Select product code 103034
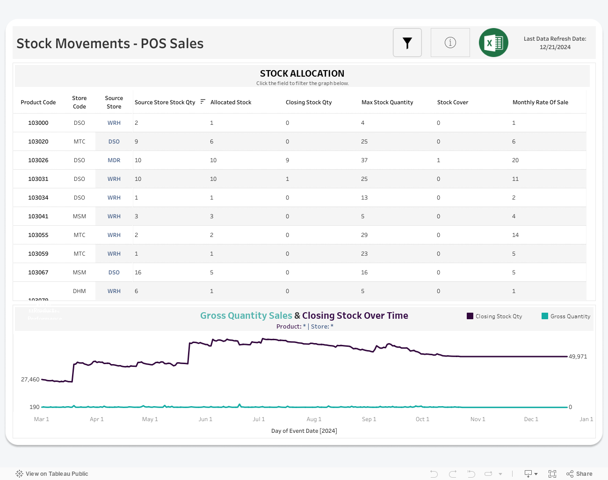Image resolution: width=608 pixels, height=480 pixels. (x=38, y=198)
